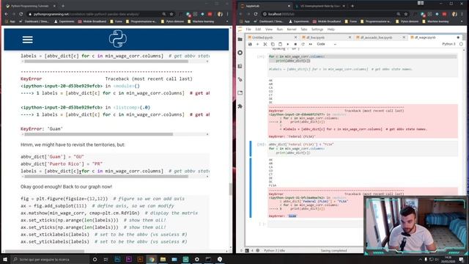Image resolution: width=469 pixels, height=264 pixels.
Task: Open Chrome from the taskbar
Action: pyautogui.click(x=152, y=259)
